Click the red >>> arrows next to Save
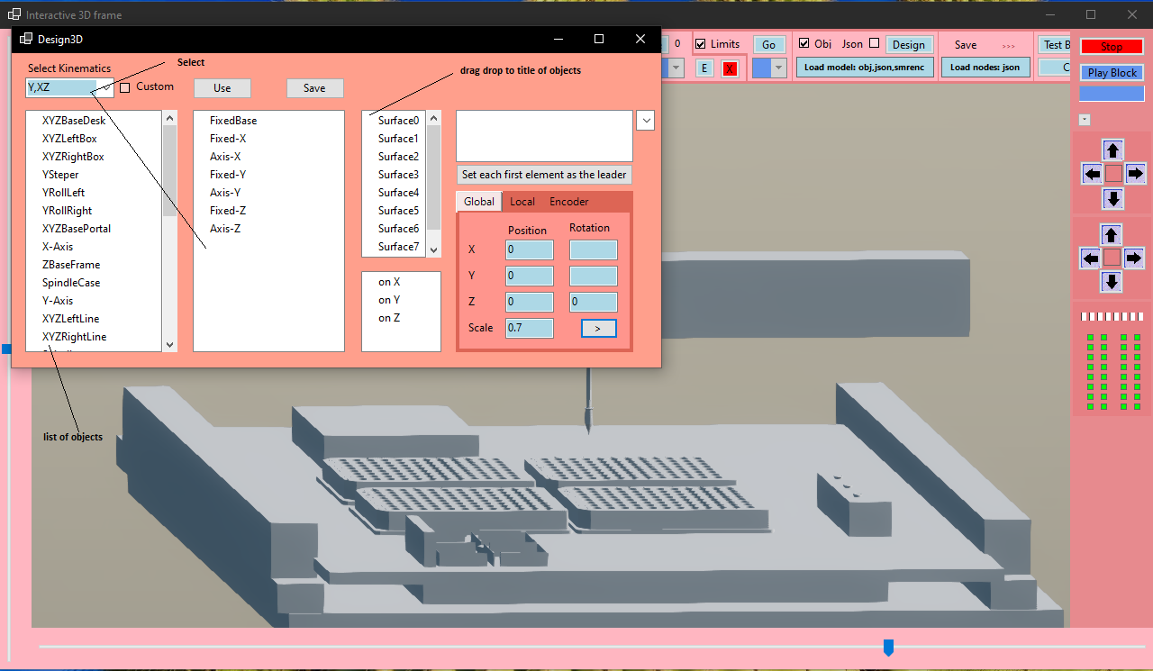Viewport: 1153px width, 671px height. (x=1008, y=46)
